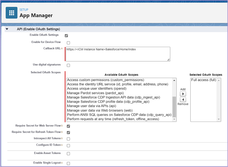Click the SETUP breadcrumb link
This screenshot has height=167, width=228.
(x=24, y=10)
